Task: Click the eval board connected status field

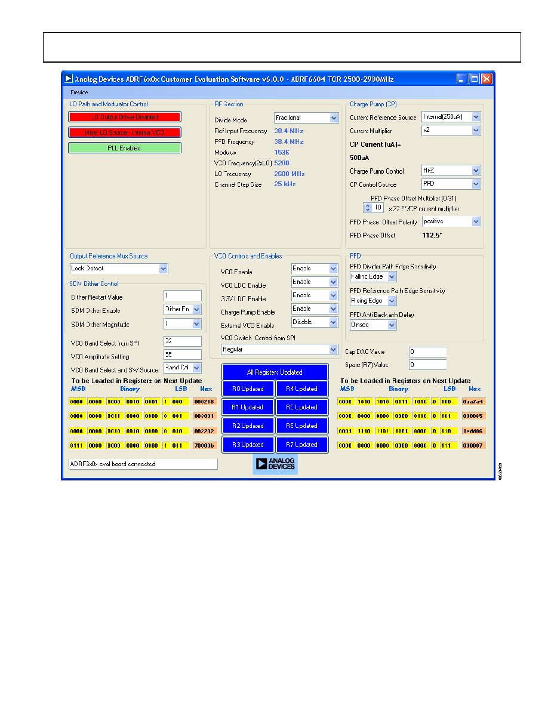Action: coord(143,464)
